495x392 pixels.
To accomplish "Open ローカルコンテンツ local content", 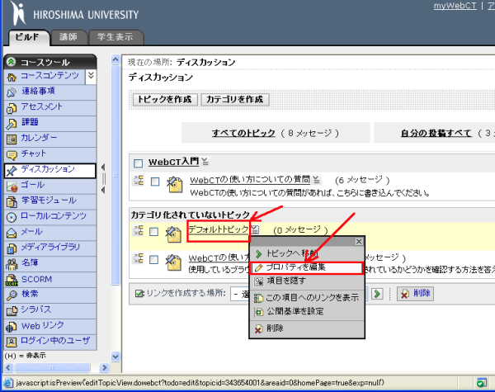I will pos(53,215).
